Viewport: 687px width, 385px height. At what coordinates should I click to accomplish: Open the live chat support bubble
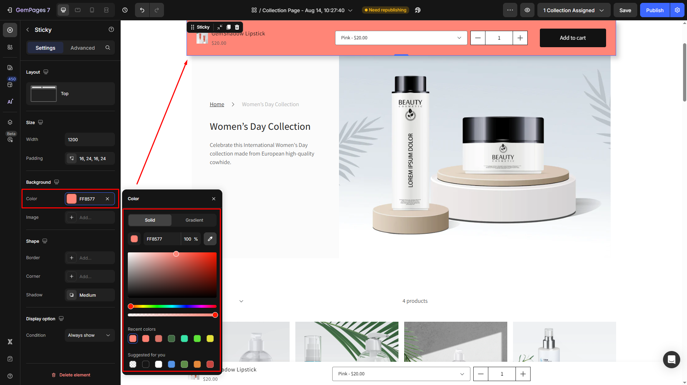pyautogui.click(x=671, y=359)
